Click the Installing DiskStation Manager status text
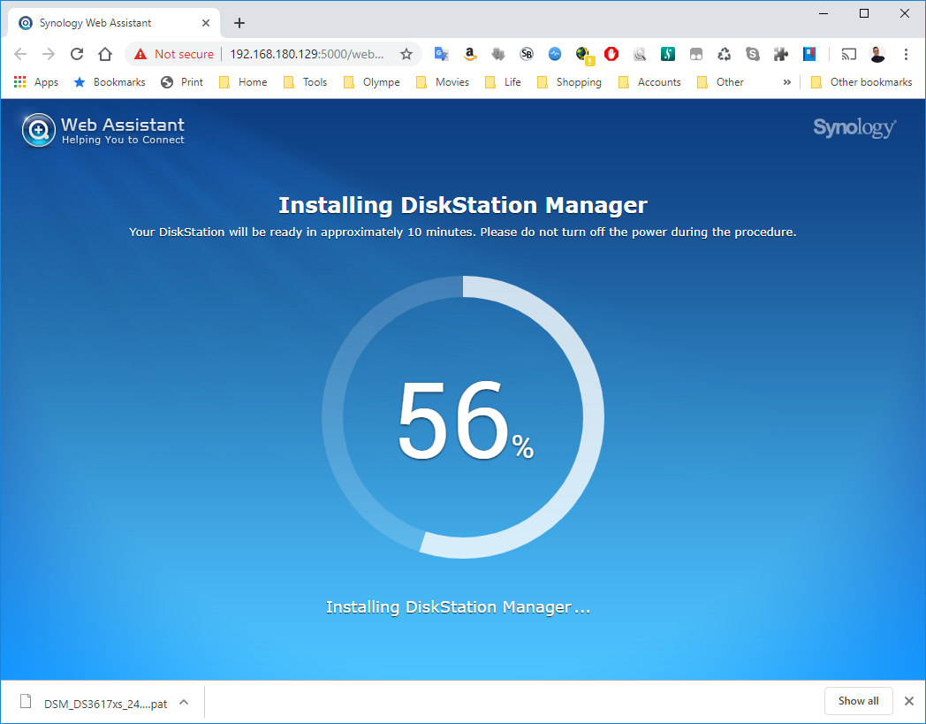Image resolution: width=926 pixels, height=724 pixels. click(459, 607)
